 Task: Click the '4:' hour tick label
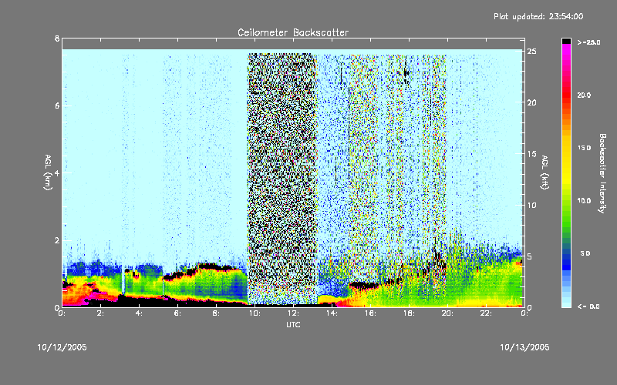click(140, 313)
